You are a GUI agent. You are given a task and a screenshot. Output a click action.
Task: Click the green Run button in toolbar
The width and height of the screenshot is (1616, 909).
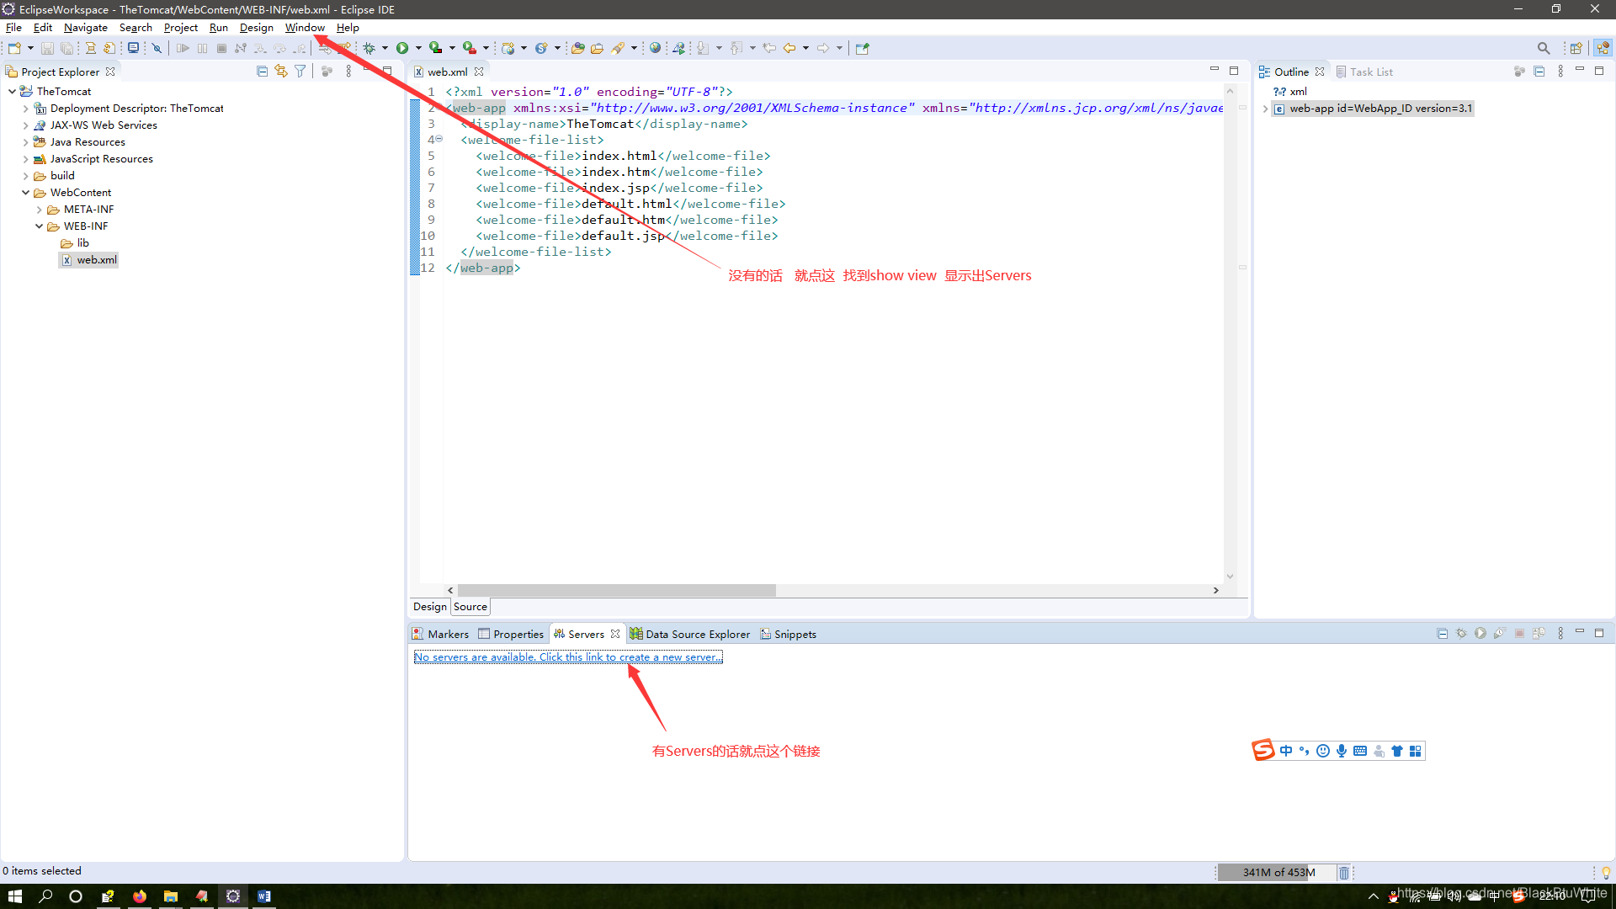tap(402, 48)
